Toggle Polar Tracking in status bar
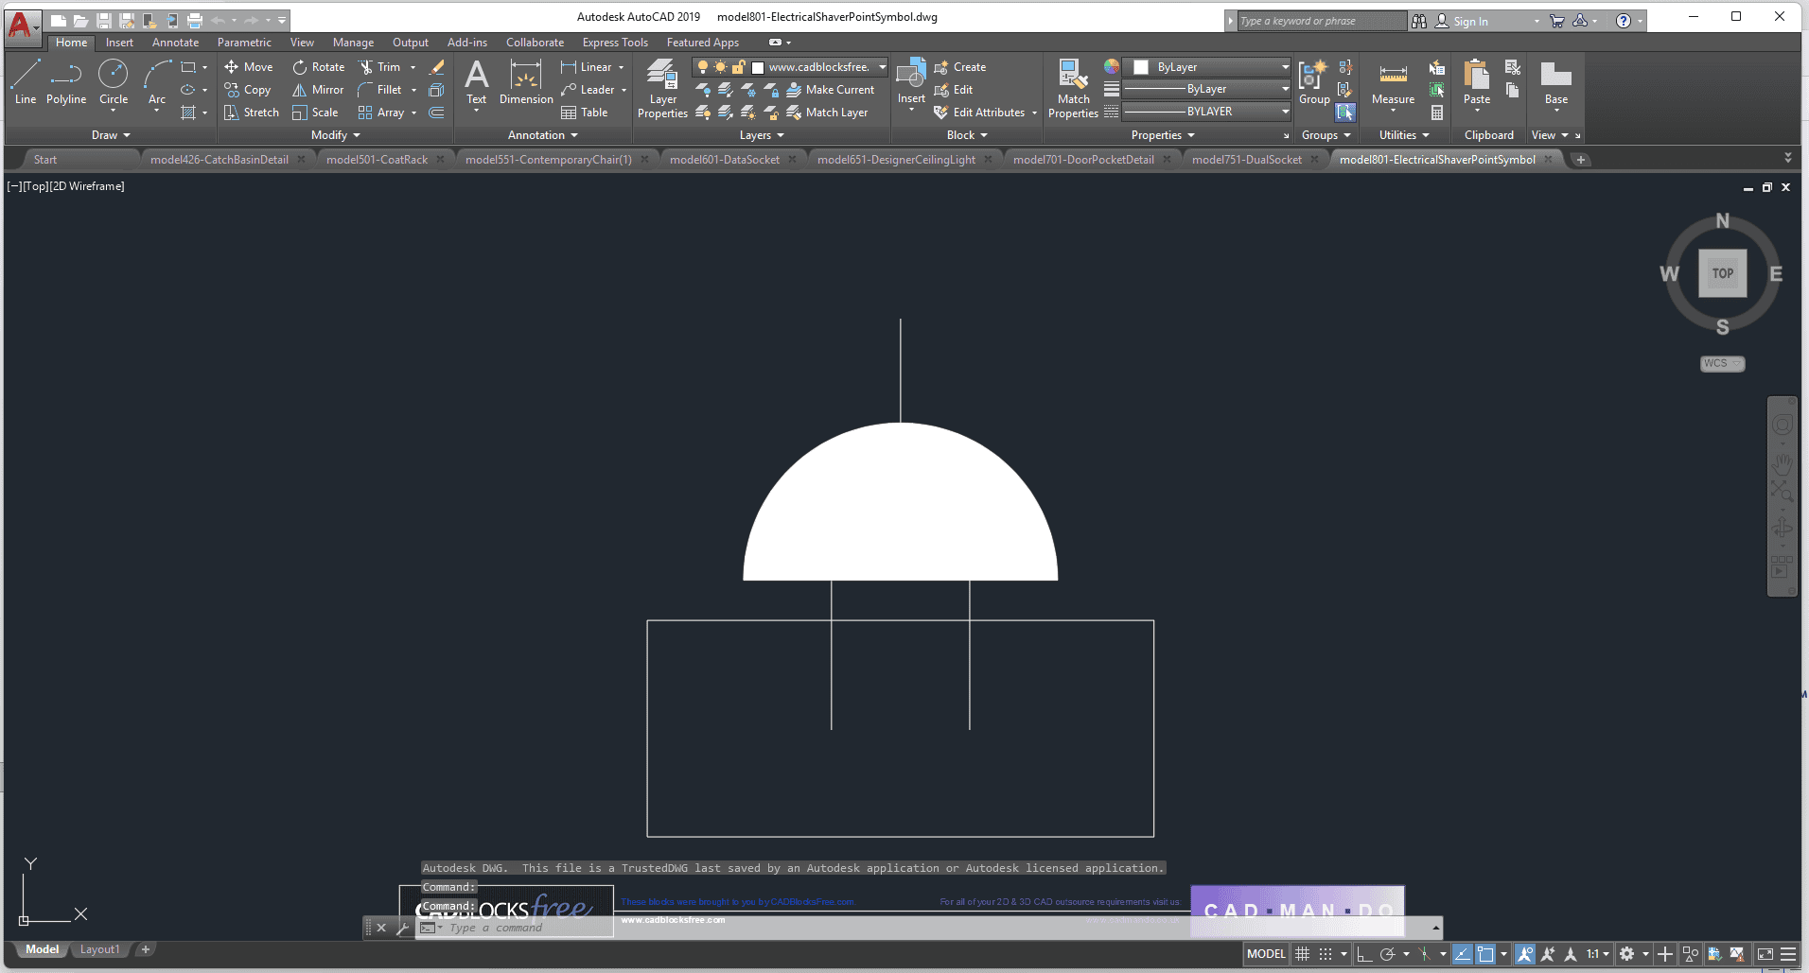1809x973 pixels. pos(1388,954)
